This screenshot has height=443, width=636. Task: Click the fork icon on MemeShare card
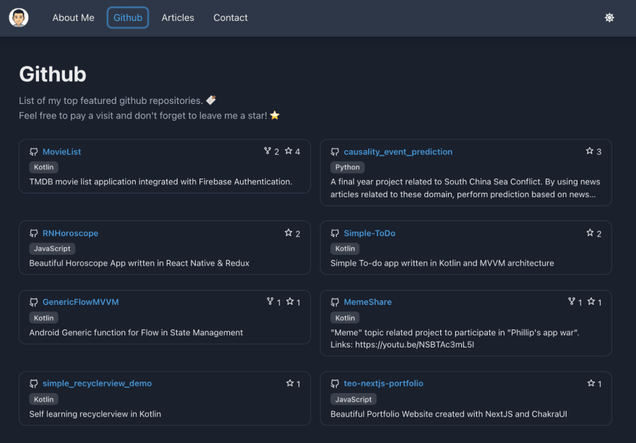pos(572,301)
